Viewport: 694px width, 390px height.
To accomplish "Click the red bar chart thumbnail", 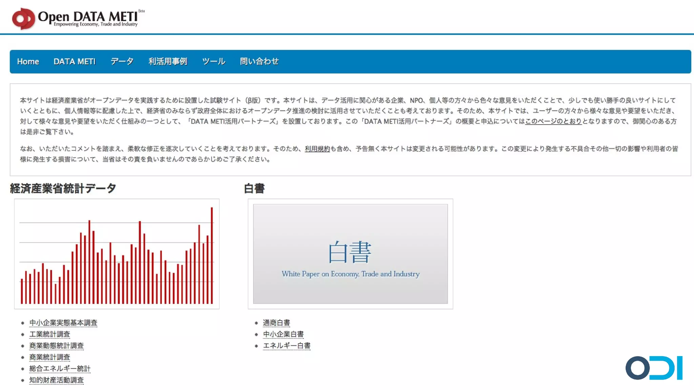I will [x=117, y=254].
